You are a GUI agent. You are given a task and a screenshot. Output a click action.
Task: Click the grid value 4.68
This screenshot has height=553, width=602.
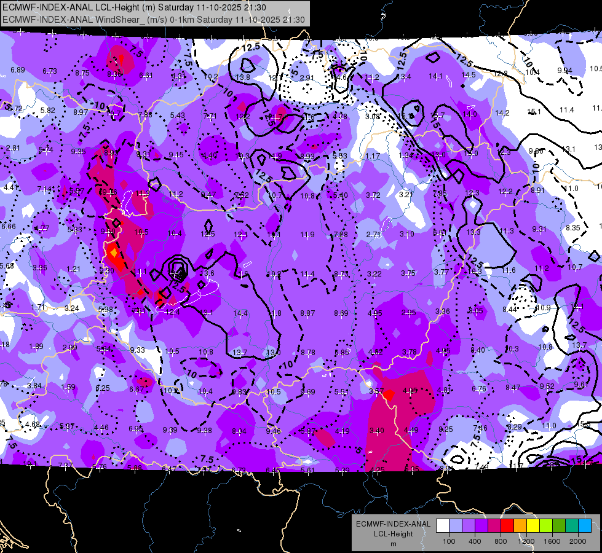pyautogui.click(x=32, y=425)
